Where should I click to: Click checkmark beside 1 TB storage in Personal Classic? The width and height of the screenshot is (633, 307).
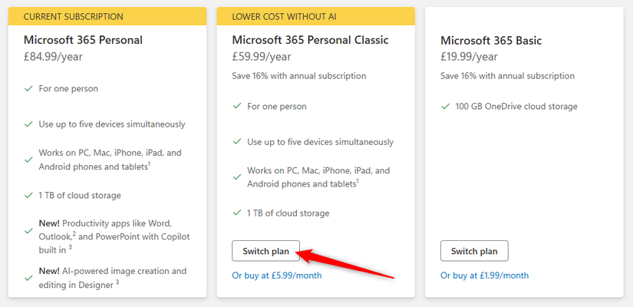click(x=236, y=213)
